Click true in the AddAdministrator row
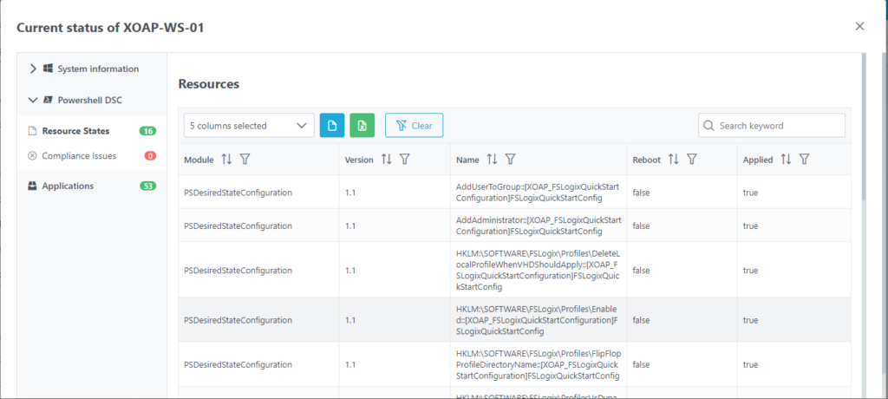888x399 pixels. tap(750, 226)
